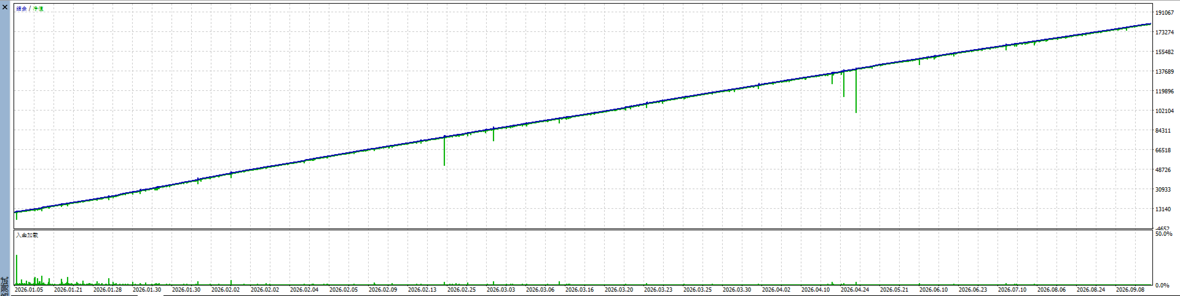This screenshot has width=1180, height=296.
Task: Select the 2026.06.10 date marker
Action: (x=934, y=289)
